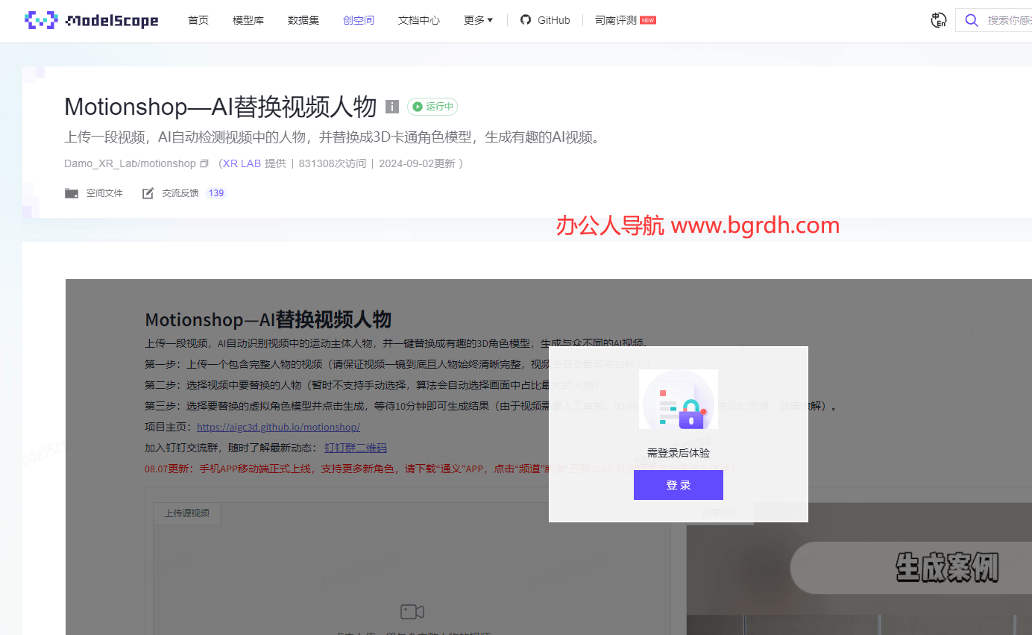Click the search magnifier icon

[971, 20]
